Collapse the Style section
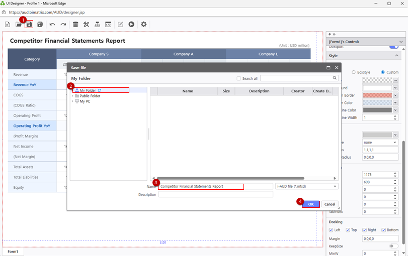408x256 pixels. [397, 56]
